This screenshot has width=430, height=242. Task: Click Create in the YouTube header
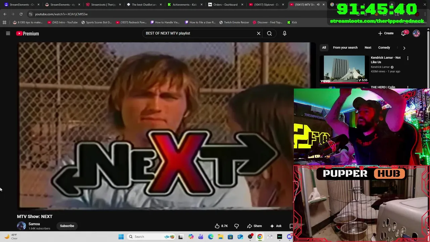click(386, 33)
